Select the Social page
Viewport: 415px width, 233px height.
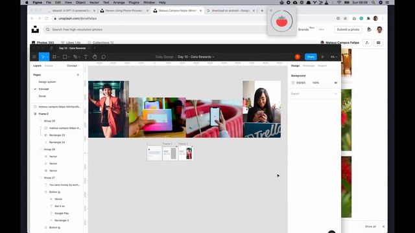42,96
